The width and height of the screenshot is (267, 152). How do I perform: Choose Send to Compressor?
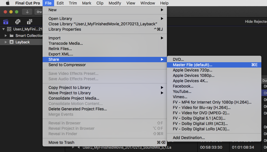click(x=105, y=65)
